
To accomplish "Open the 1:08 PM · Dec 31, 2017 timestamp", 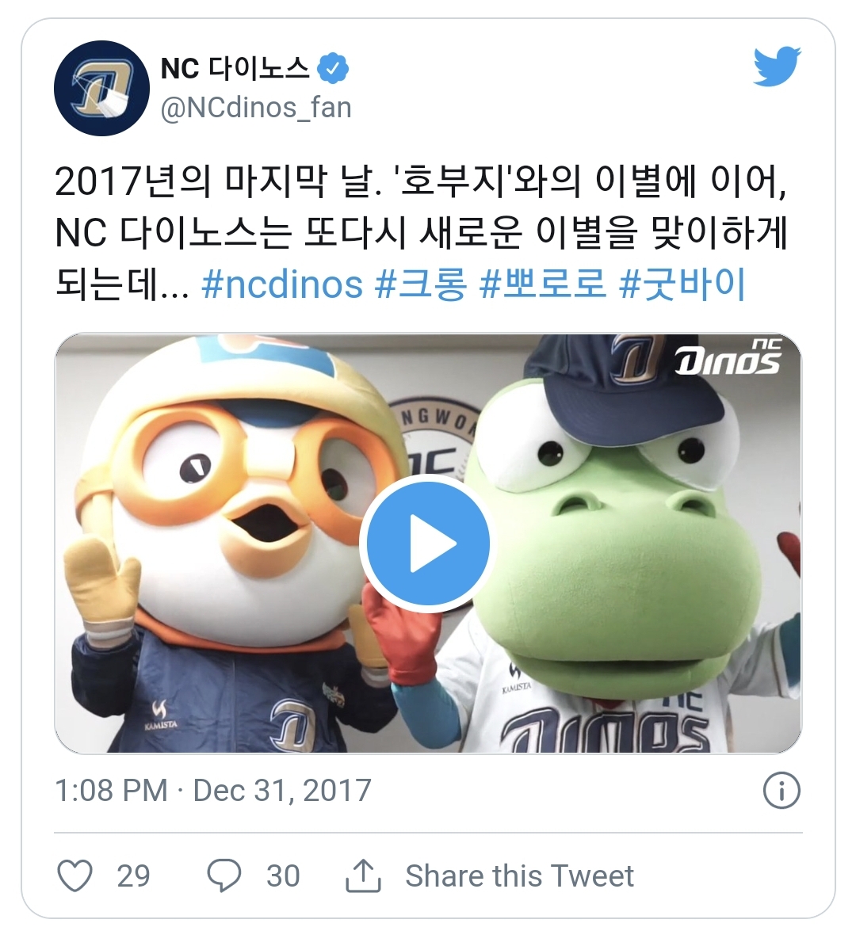I will [213, 791].
